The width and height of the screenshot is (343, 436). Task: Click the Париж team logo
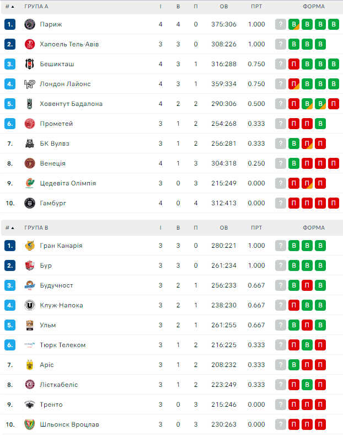[30, 24]
